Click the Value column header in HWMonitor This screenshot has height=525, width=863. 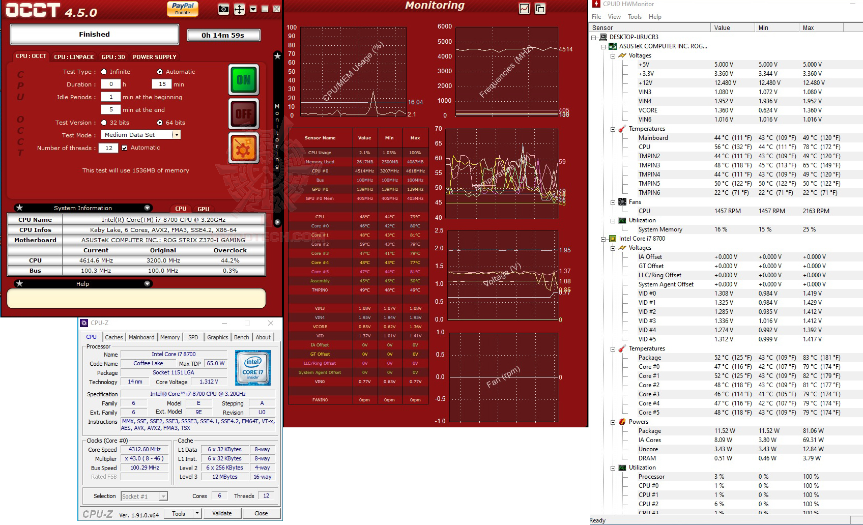(x=732, y=28)
